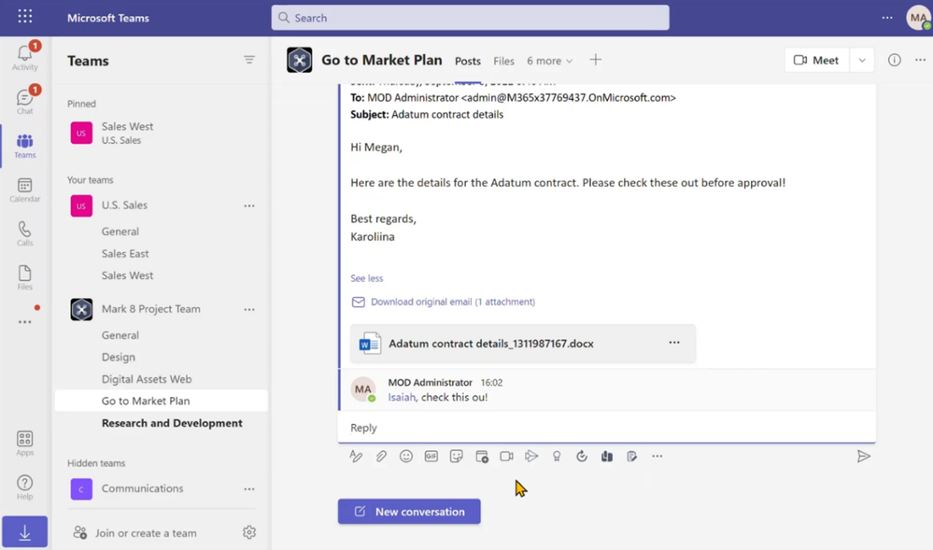Open the sticker picker
Image resolution: width=933 pixels, height=550 pixels.
pos(457,457)
